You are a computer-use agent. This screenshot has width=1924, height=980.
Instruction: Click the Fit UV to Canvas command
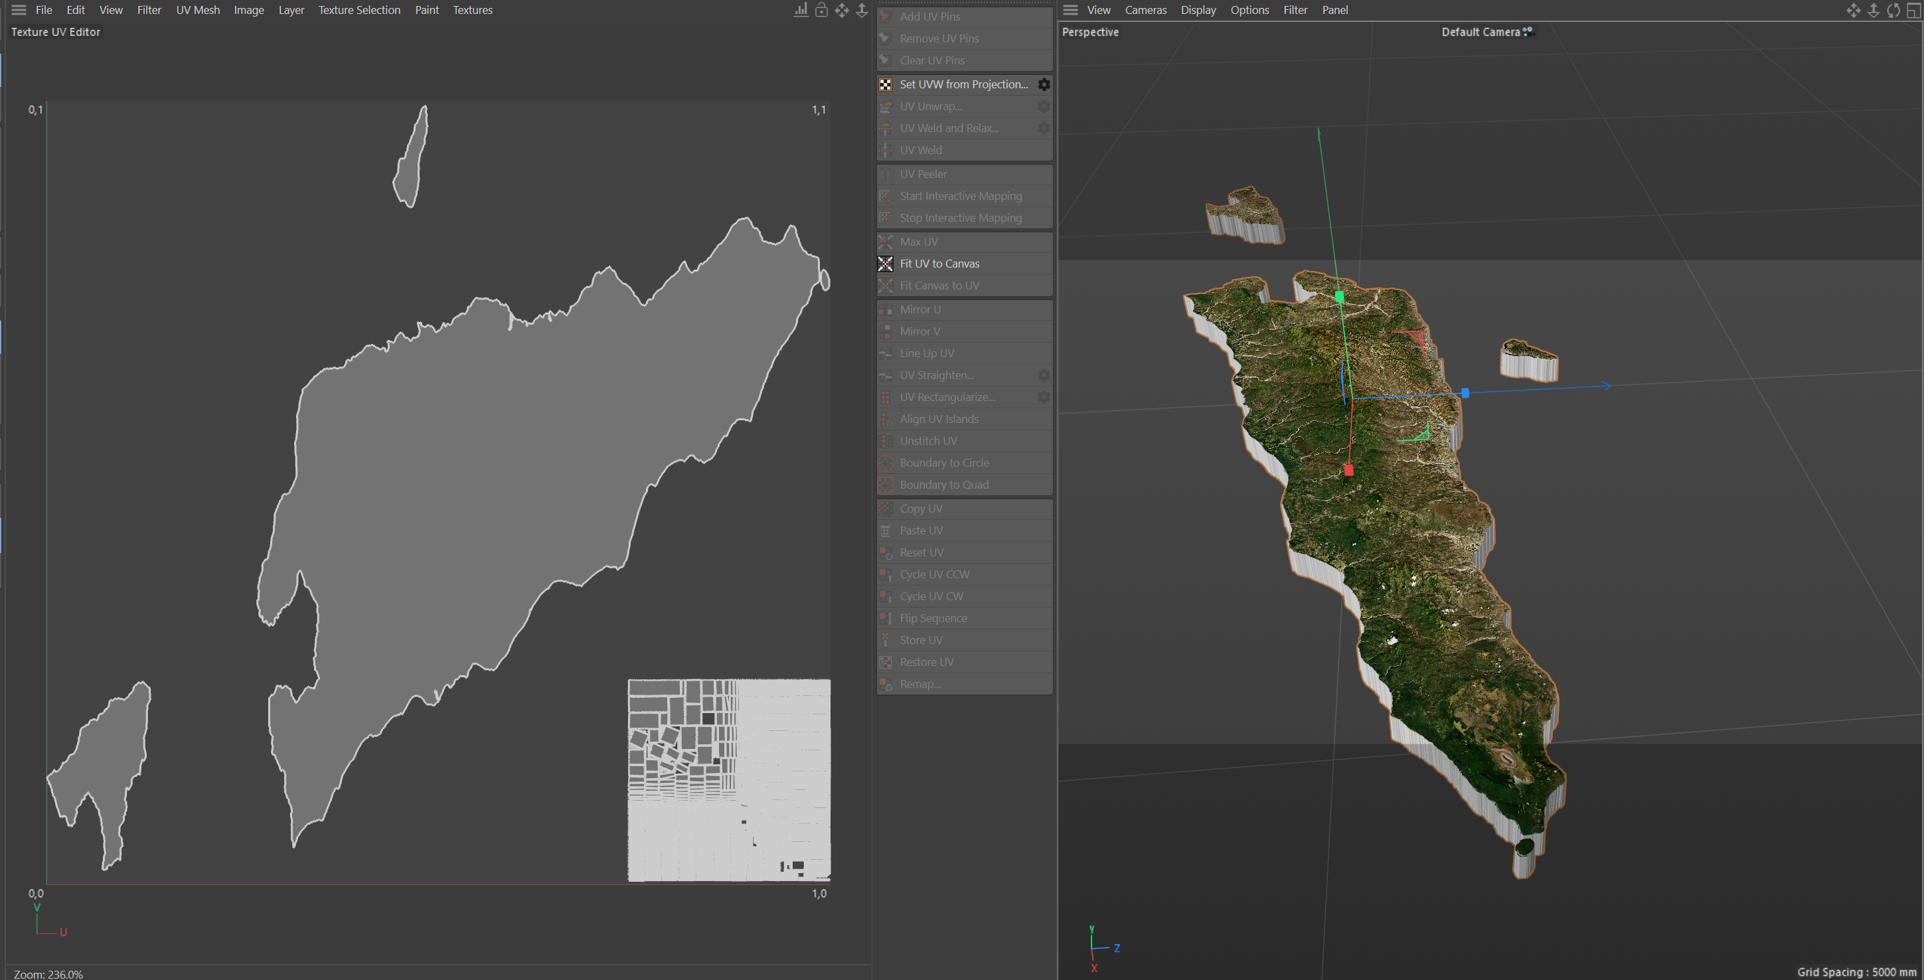pos(939,264)
